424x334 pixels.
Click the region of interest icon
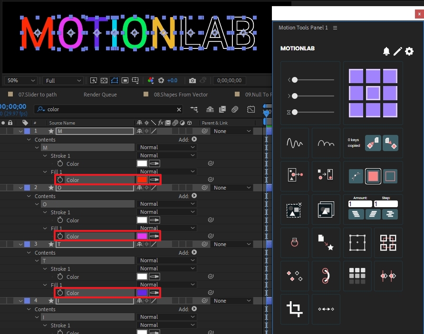click(125, 80)
